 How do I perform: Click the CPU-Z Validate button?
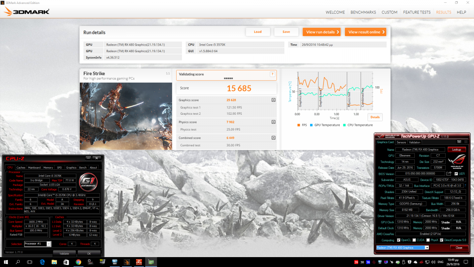pyautogui.click(x=64, y=254)
